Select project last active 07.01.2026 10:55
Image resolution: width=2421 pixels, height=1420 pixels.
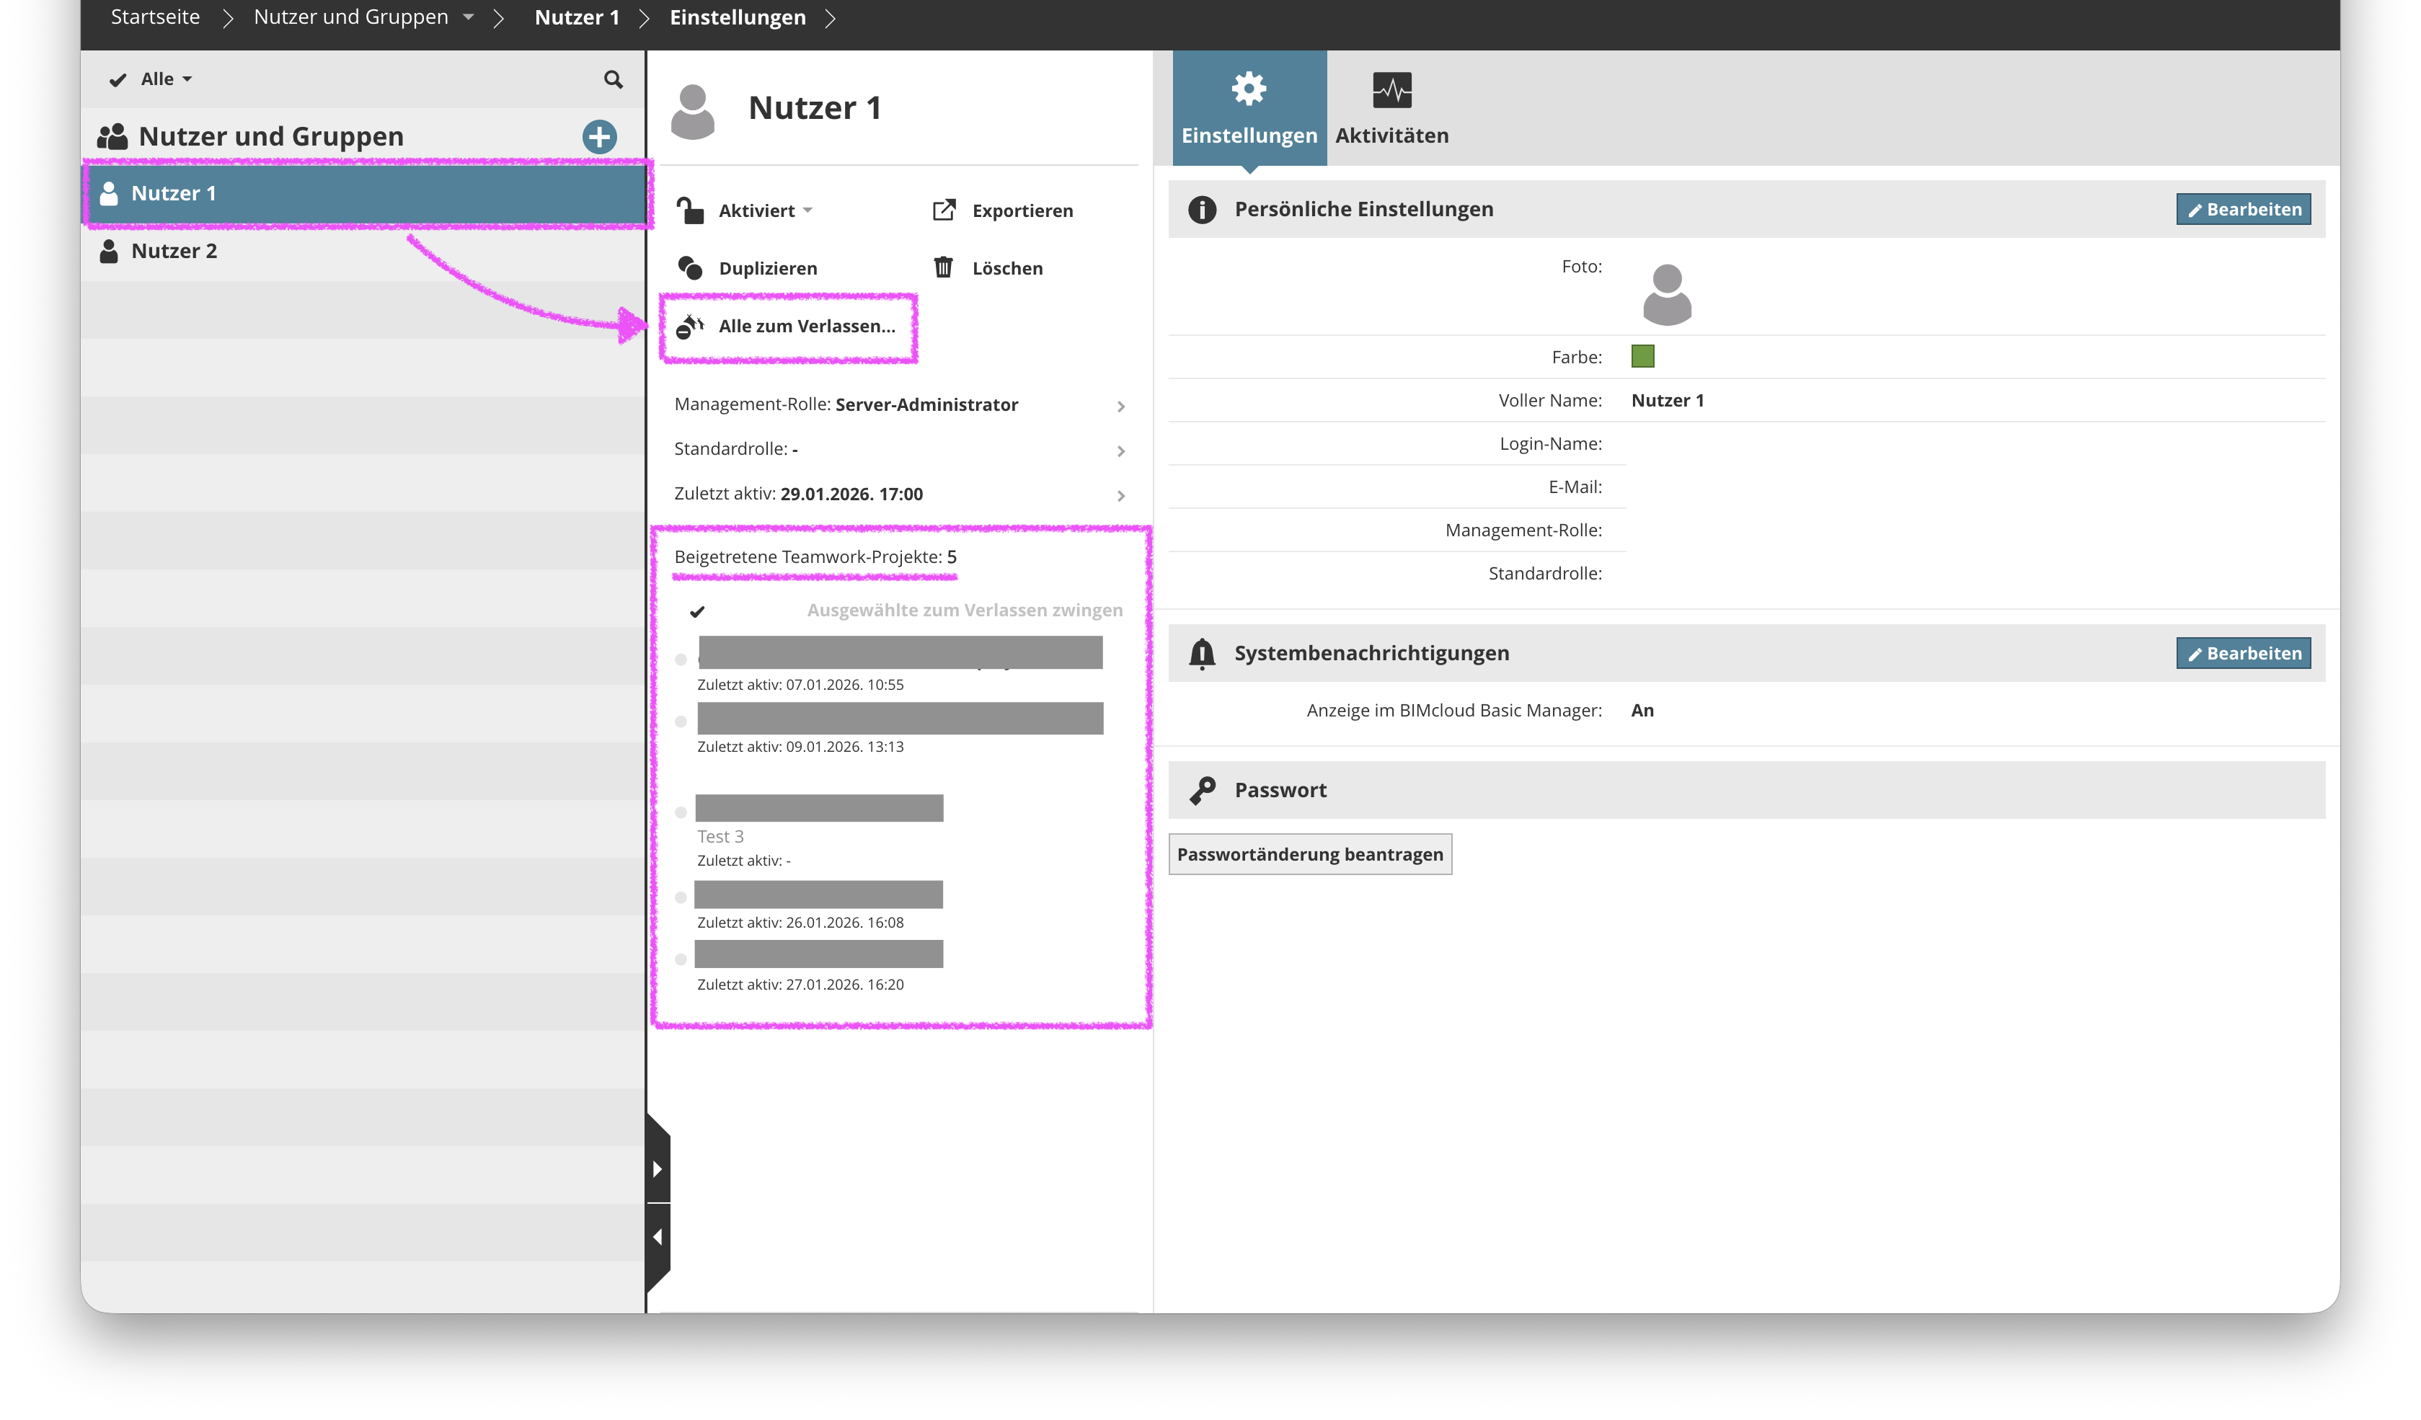pyautogui.click(x=681, y=659)
